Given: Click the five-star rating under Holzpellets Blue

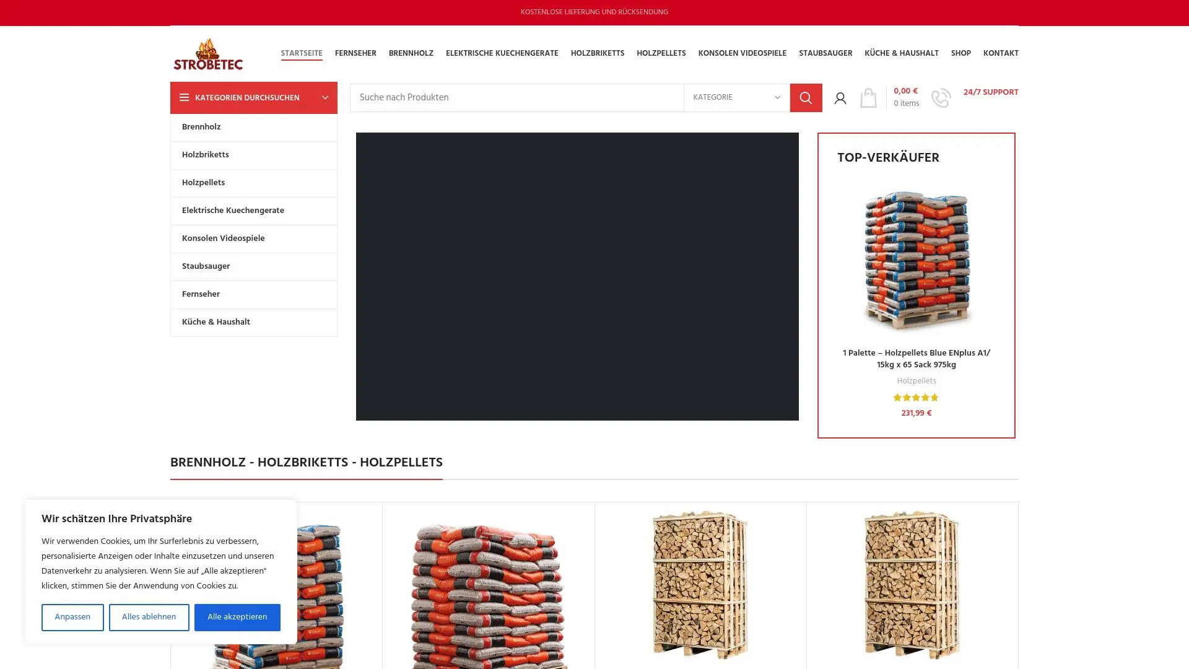Looking at the screenshot, I should [x=916, y=398].
